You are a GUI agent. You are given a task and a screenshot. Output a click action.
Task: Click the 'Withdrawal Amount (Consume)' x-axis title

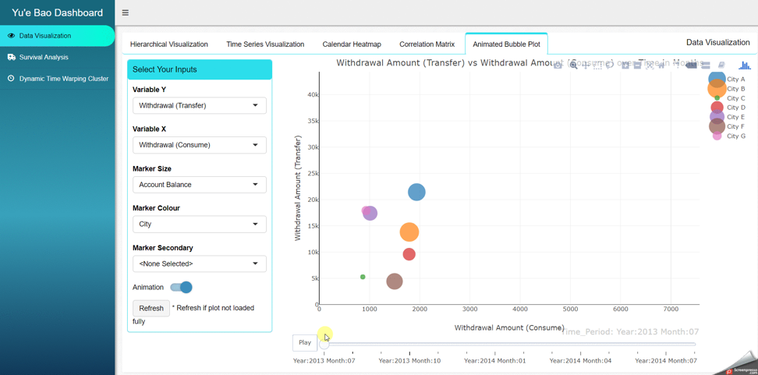pos(509,327)
